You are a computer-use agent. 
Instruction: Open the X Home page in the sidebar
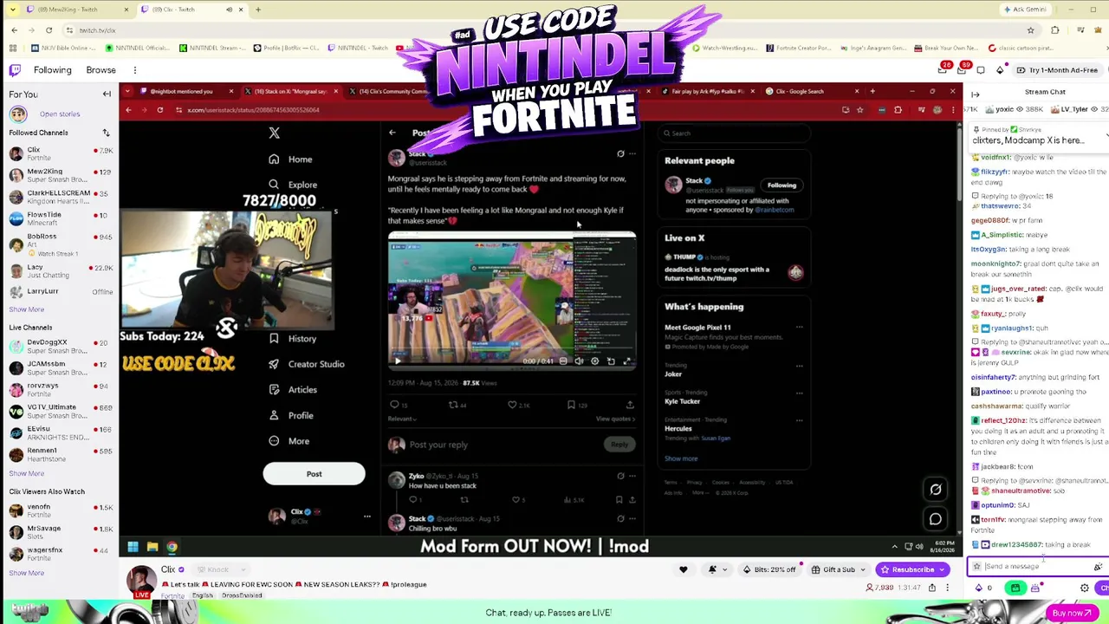[x=290, y=159]
